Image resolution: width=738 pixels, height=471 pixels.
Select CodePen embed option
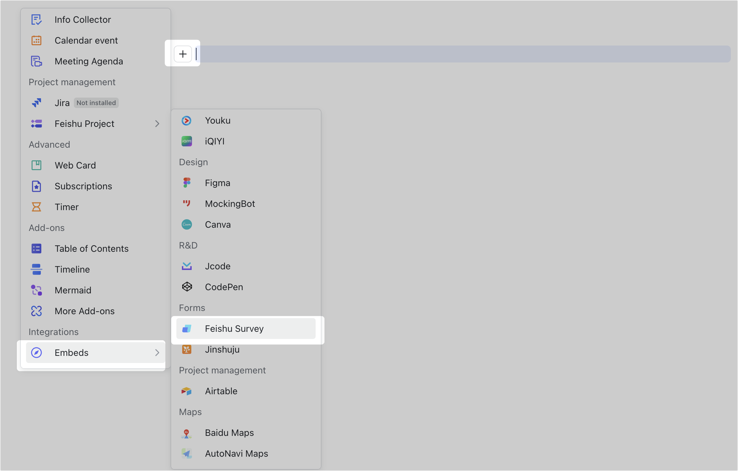point(246,287)
